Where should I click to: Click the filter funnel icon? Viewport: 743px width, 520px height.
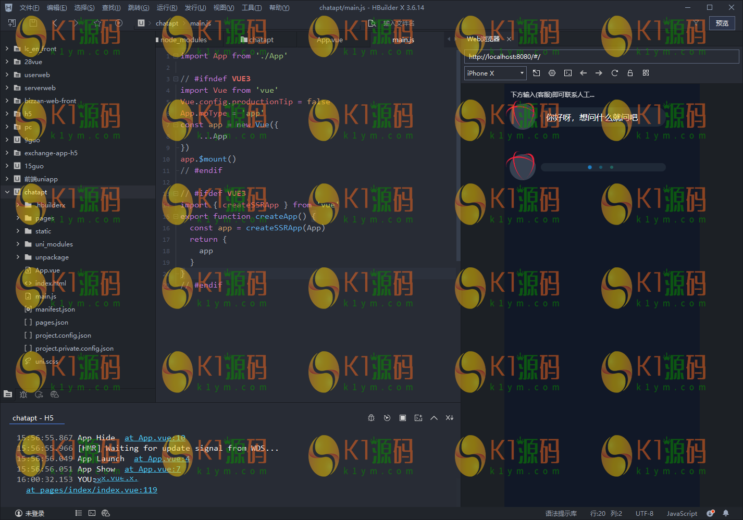(696, 23)
